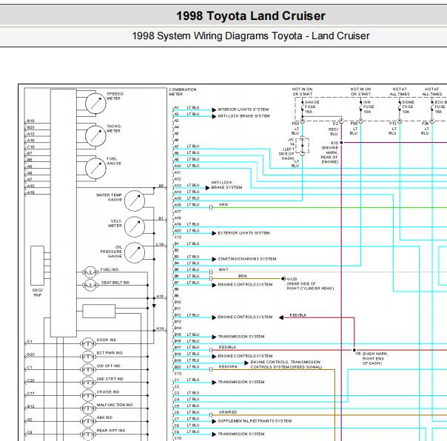Select the pin 'B1' connector label

tap(176, 243)
